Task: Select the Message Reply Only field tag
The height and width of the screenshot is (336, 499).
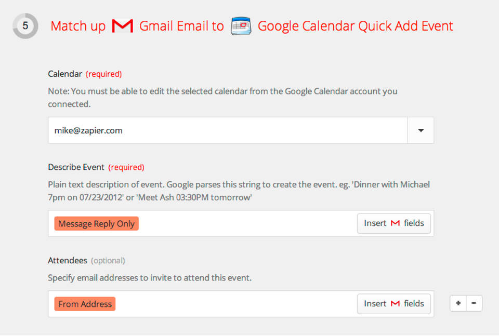Action: coord(96,224)
